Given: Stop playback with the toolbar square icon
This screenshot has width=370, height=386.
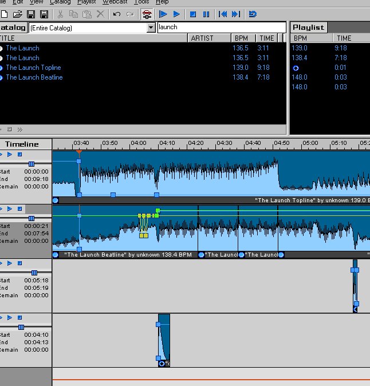Looking at the screenshot, I should pyautogui.click(x=193, y=14).
